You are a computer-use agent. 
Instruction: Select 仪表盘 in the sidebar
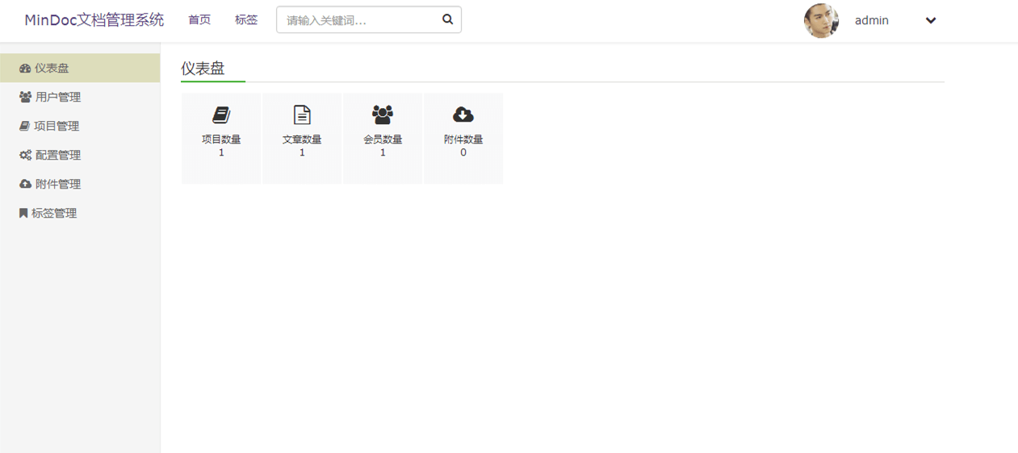[x=80, y=68]
